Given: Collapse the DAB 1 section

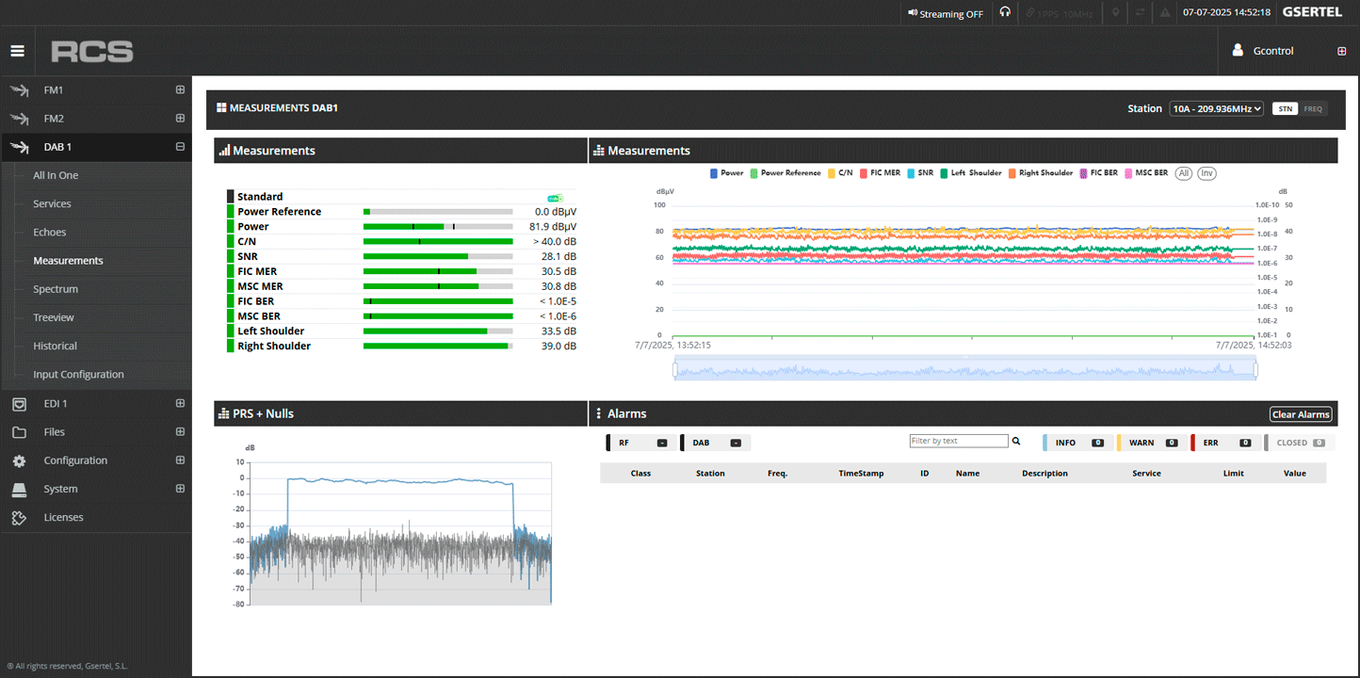Looking at the screenshot, I should tap(180, 147).
